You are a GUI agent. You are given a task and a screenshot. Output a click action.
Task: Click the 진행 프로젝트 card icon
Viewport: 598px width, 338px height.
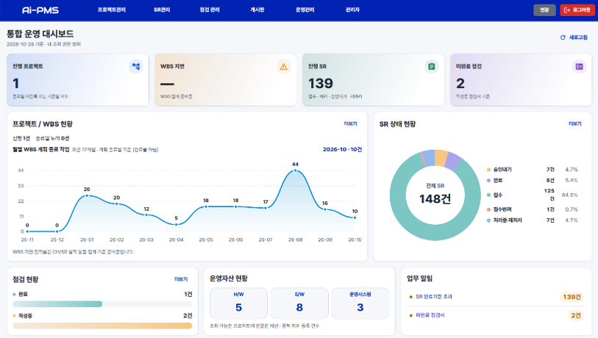click(136, 66)
